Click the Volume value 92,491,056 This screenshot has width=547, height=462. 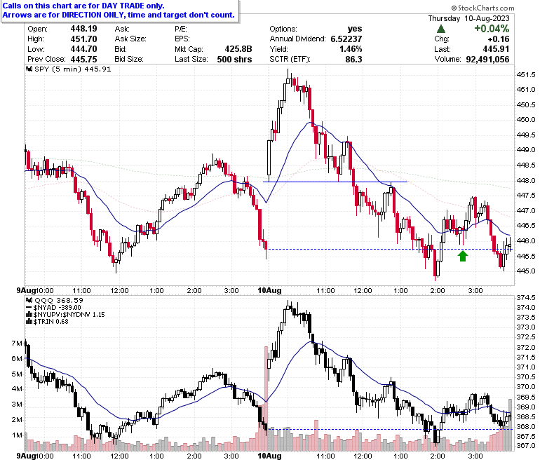coord(487,60)
